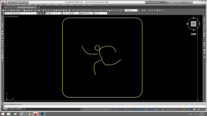Viewport: 207px width, 116px height.
Task: Select the Line tool in Draw toolbar
Action: pyautogui.click(x=2, y=17)
